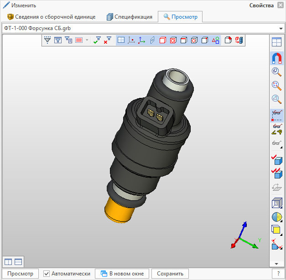Click the single red check cube icon
The width and height of the screenshot is (286, 280).
pyautogui.click(x=277, y=159)
